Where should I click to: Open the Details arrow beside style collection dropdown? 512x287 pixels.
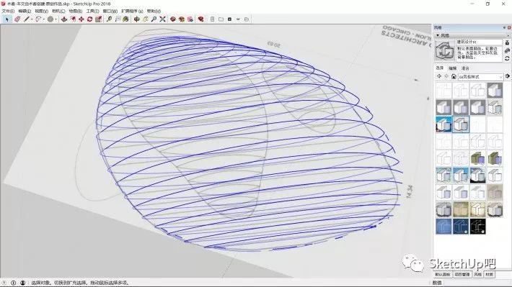click(x=508, y=76)
